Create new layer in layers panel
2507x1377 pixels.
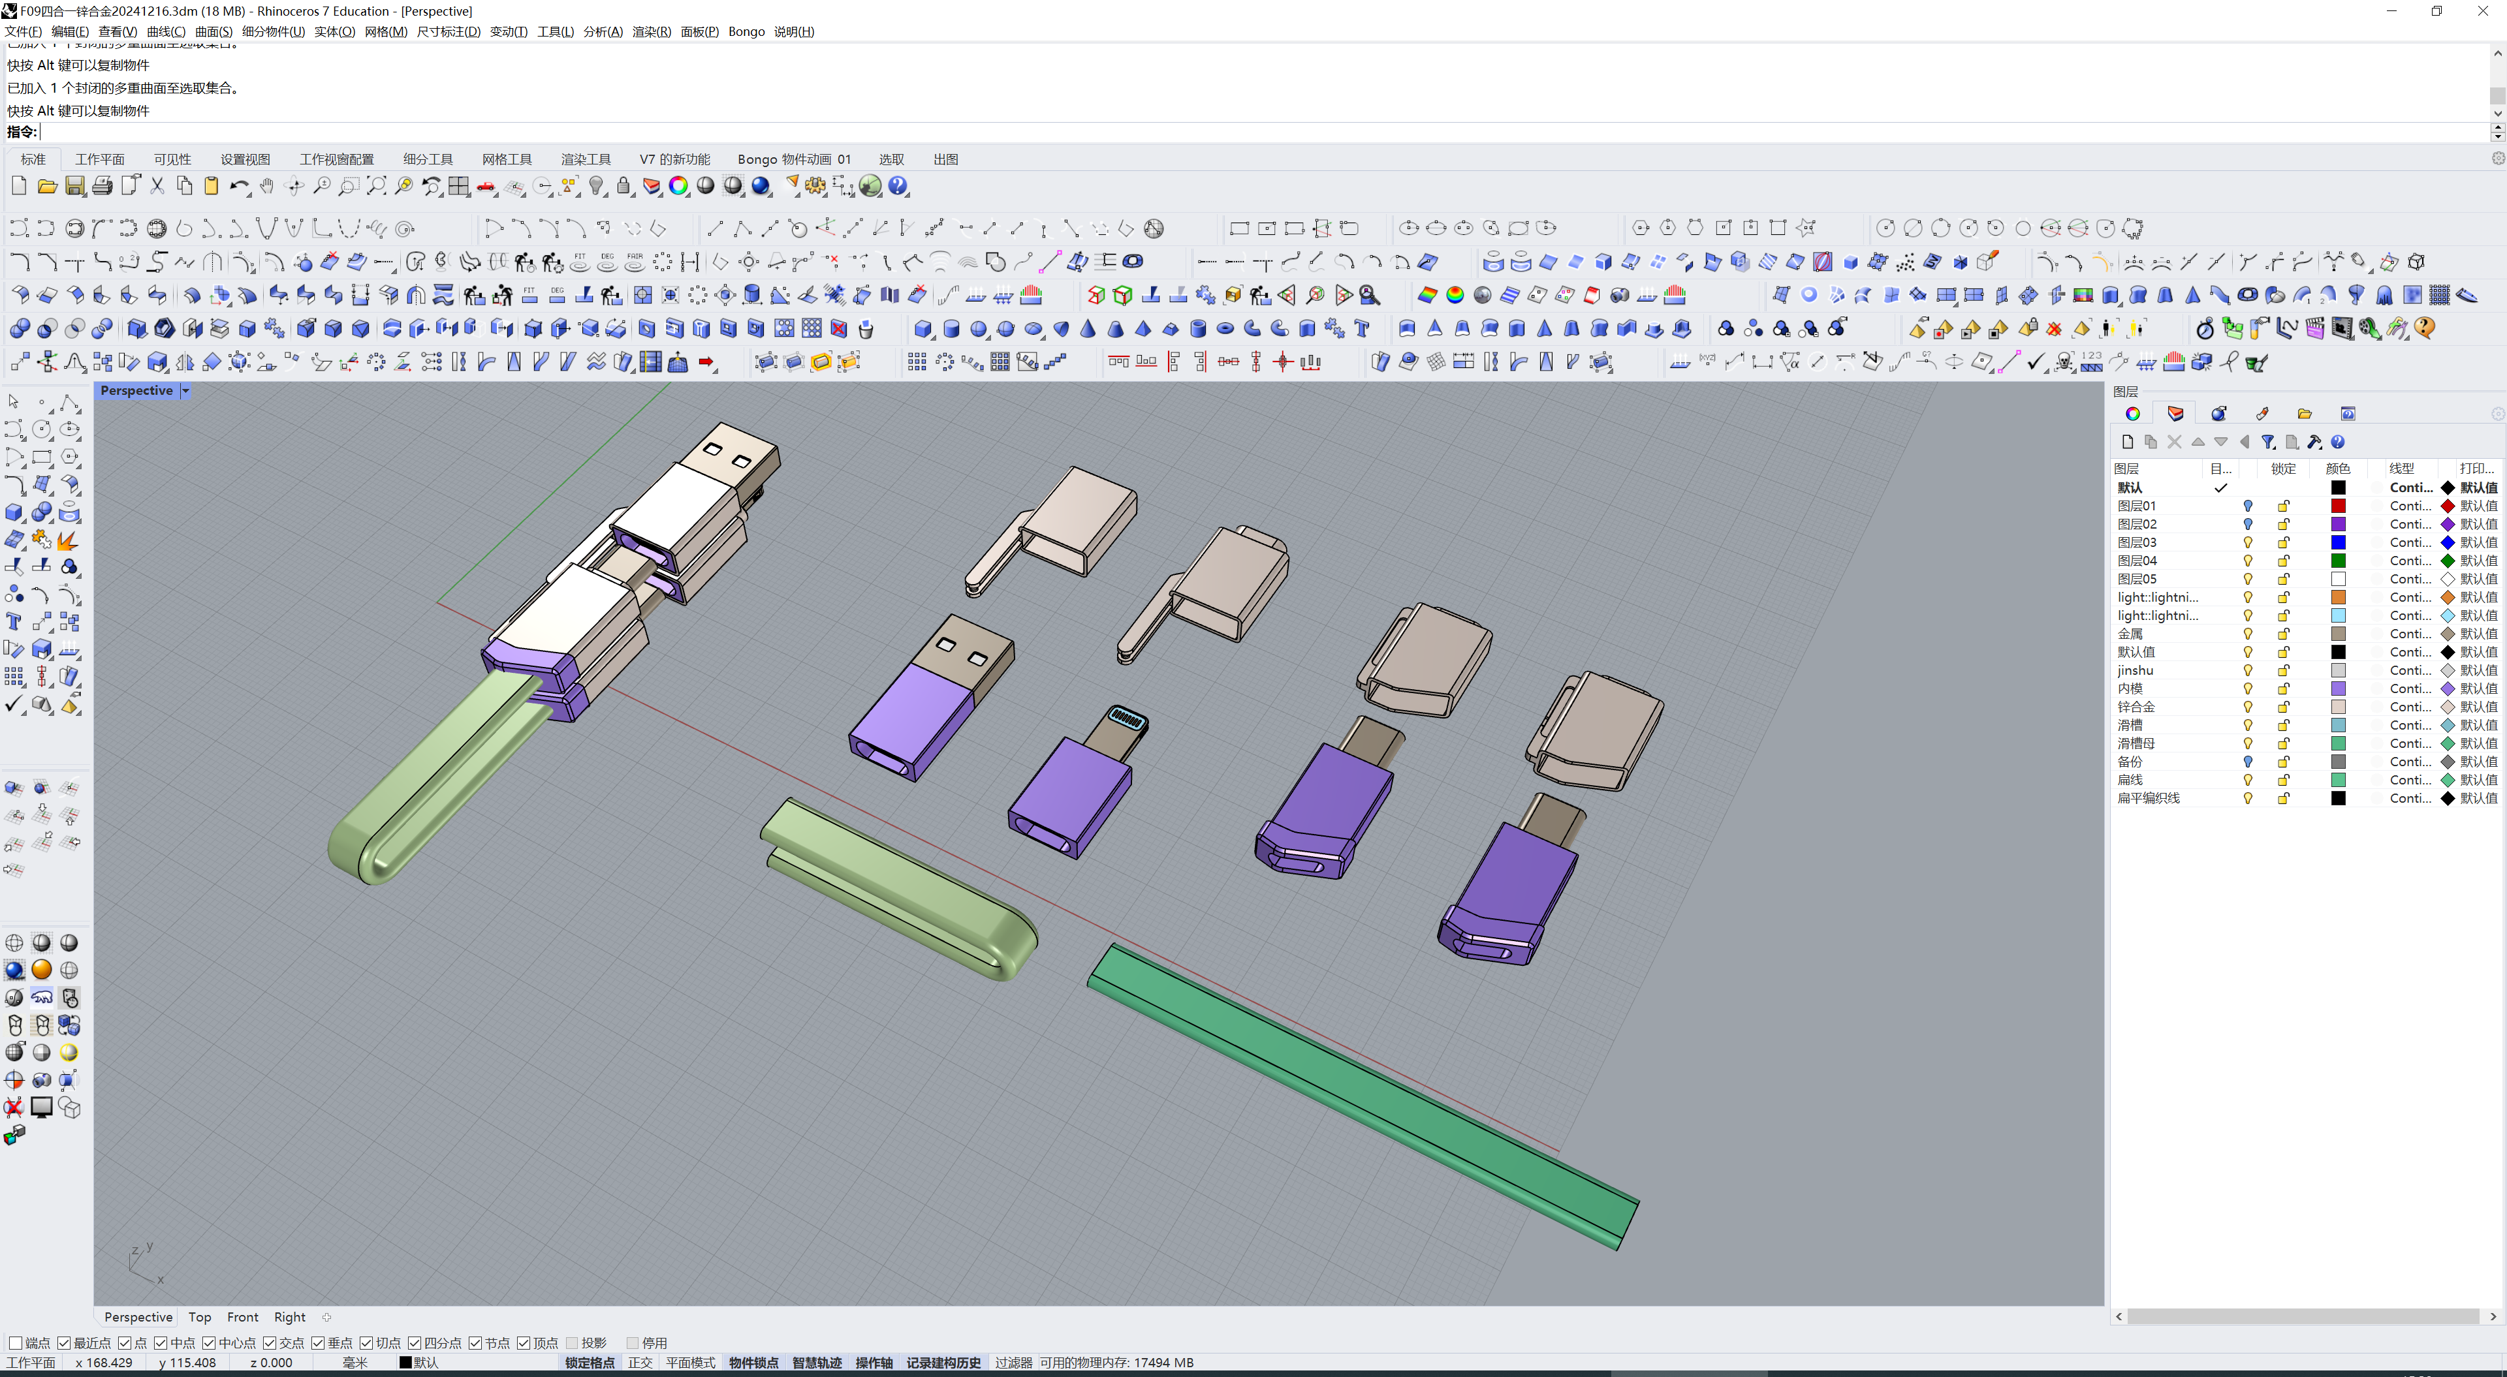[x=2128, y=442]
